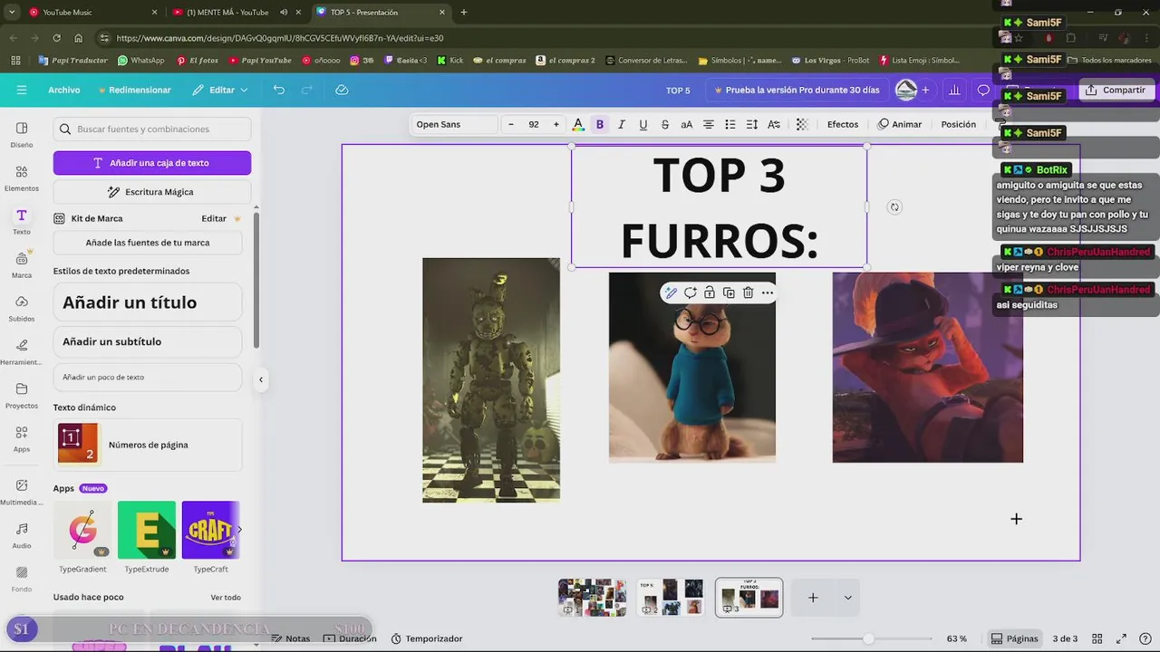Click the duplicate icon on floating toolbar
Image resolution: width=1160 pixels, height=652 pixels.
point(729,292)
